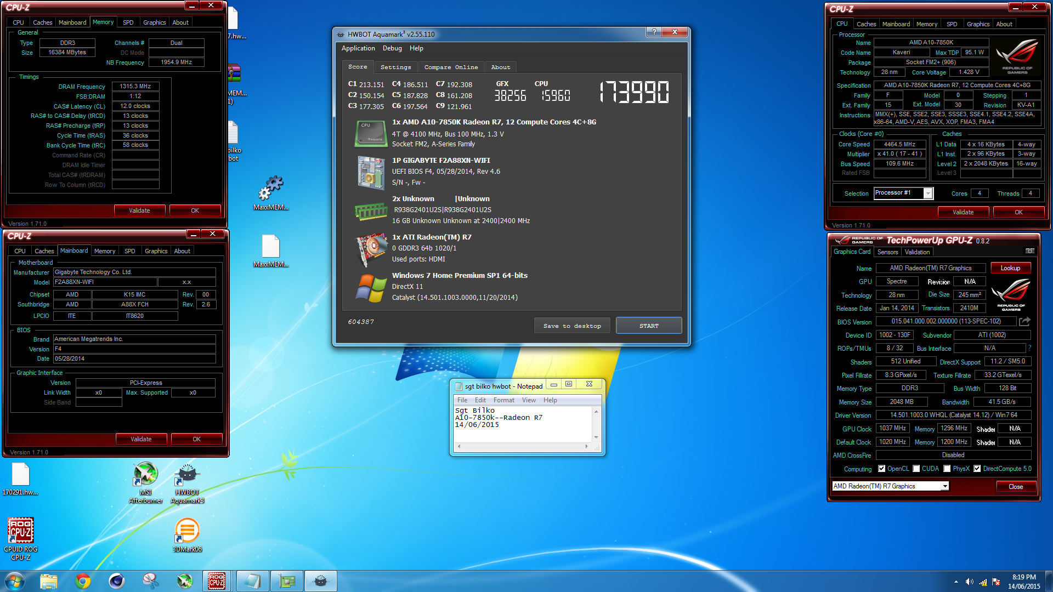The width and height of the screenshot is (1053, 592).
Task: Click the Action Center flag tray icon
Action: click(x=996, y=582)
